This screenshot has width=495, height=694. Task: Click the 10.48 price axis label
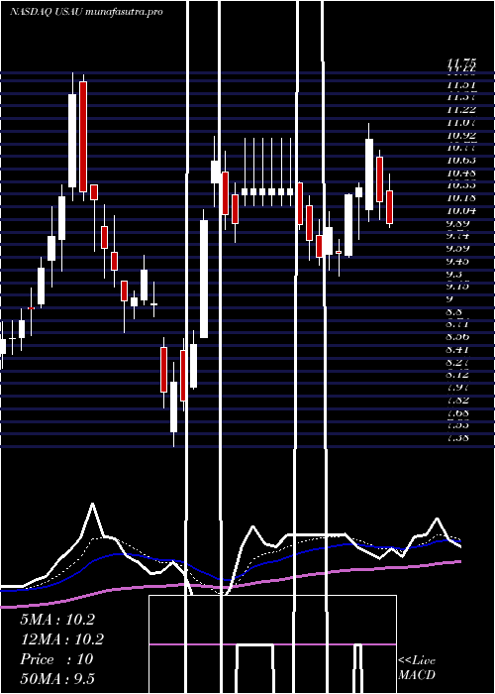pyautogui.click(x=461, y=173)
